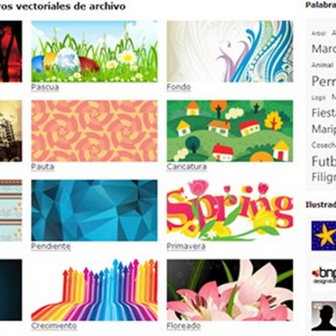This screenshot has width=336, height=336.
Task: Click the Pascua link
Action: click(x=45, y=87)
